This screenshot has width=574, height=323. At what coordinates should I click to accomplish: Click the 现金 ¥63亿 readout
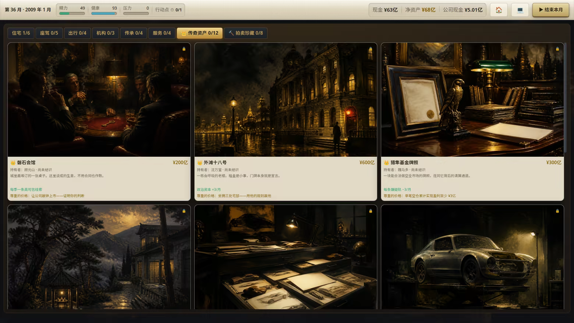click(x=385, y=10)
